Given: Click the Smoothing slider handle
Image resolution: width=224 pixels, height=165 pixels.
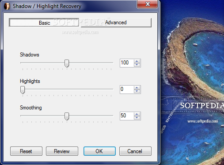Looking at the screenshot, I should tap(67, 116).
